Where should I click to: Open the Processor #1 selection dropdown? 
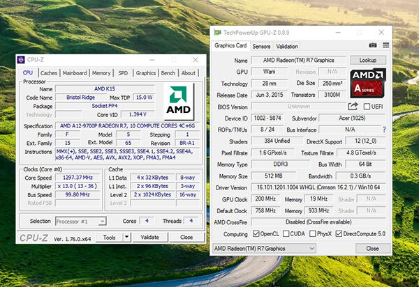pyautogui.click(x=81, y=222)
